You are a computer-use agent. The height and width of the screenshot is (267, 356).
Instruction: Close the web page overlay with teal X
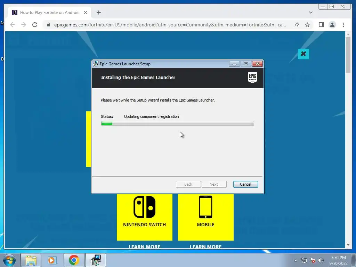point(303,54)
